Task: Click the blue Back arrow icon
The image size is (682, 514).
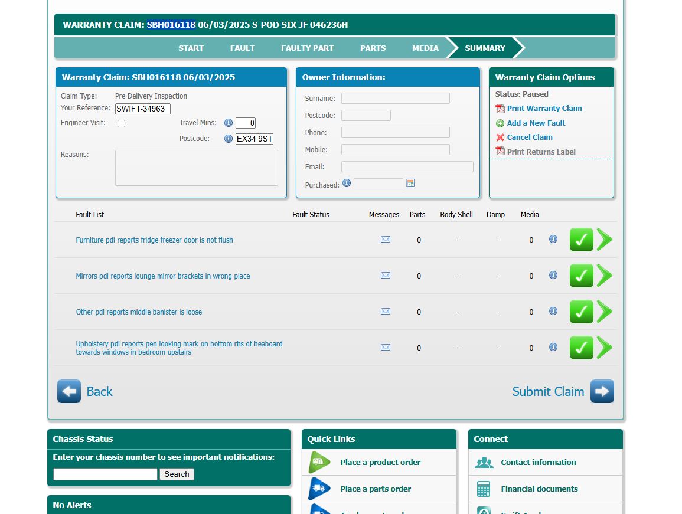Action: (x=69, y=391)
